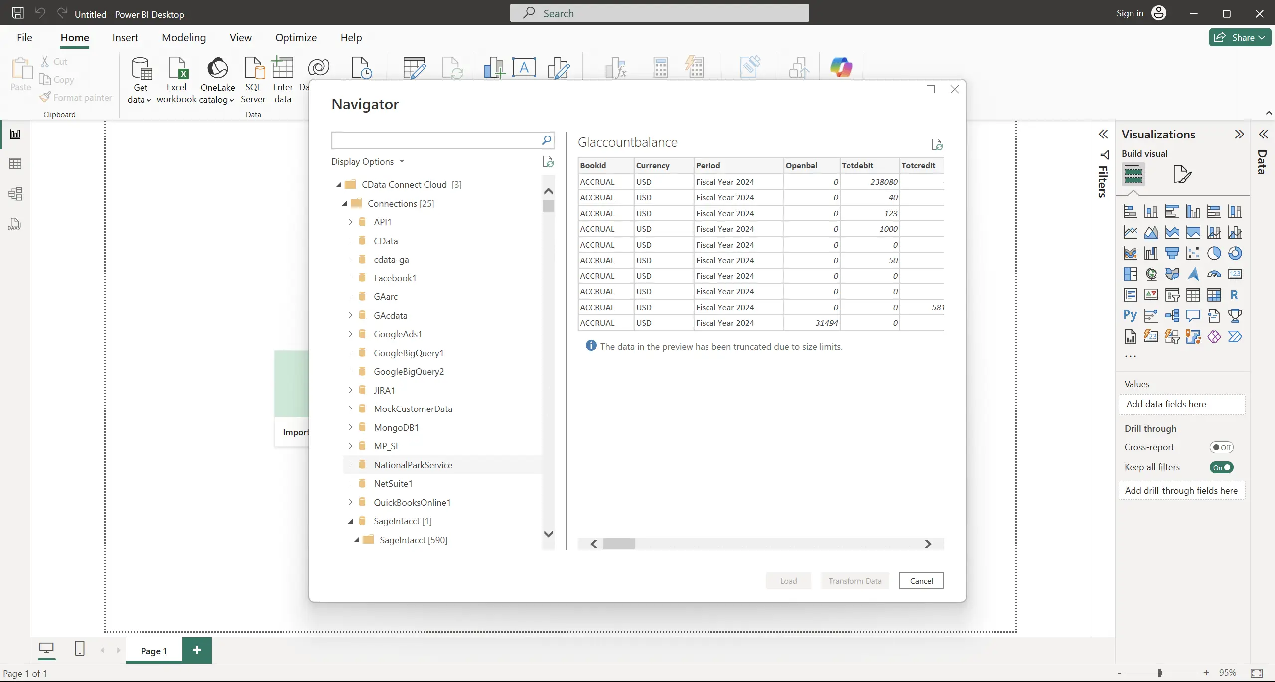Open the Display Options dropdown
Screen dimensions: 1275x682
[402, 161]
